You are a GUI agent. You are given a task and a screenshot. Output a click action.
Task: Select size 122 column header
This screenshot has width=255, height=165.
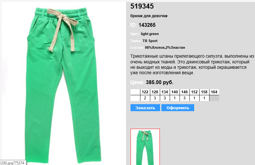point(145,92)
